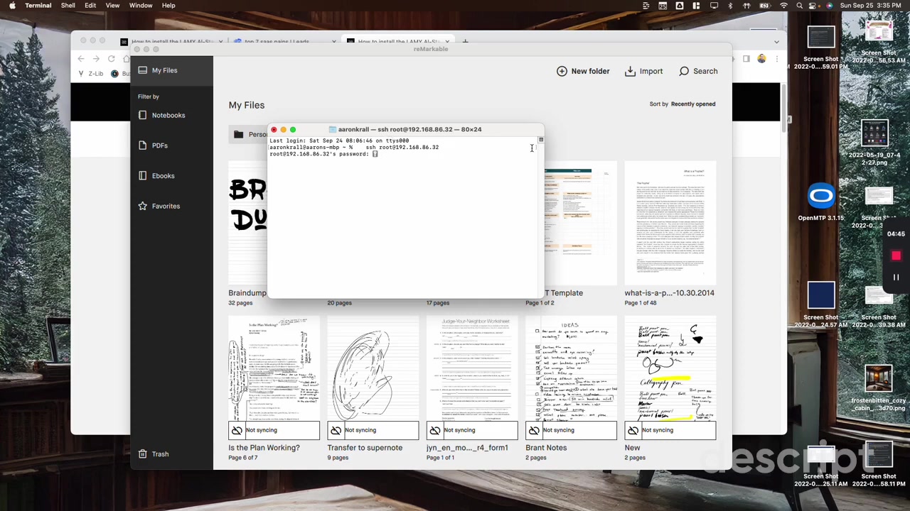Click Not syncing icon on Brant Notes
Viewport: 910px width, 511px height.
pyautogui.click(x=534, y=430)
